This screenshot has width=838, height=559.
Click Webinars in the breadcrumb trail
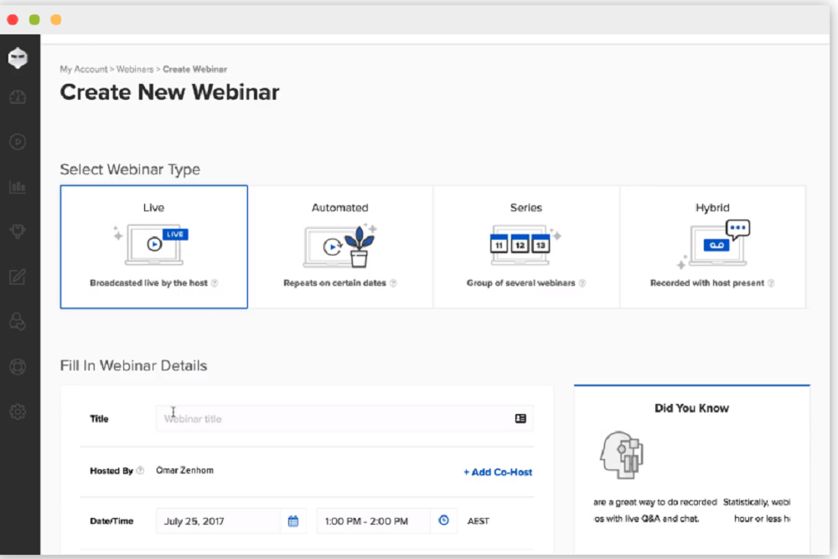pos(136,70)
